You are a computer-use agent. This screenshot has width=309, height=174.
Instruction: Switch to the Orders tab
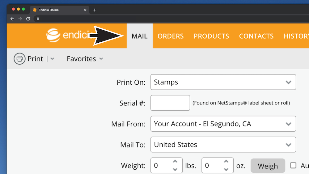pyautogui.click(x=171, y=36)
